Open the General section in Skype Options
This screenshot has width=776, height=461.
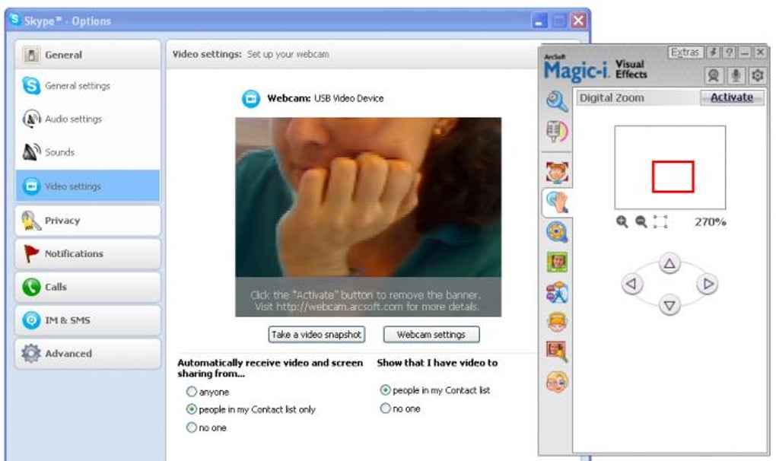[87, 55]
